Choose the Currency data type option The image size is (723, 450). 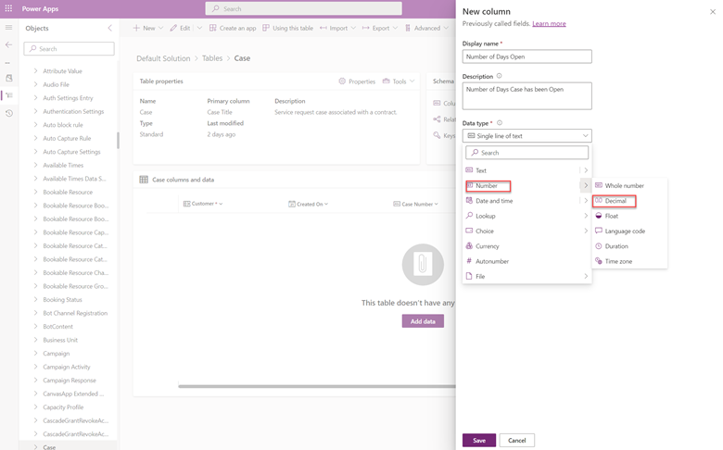coord(488,246)
